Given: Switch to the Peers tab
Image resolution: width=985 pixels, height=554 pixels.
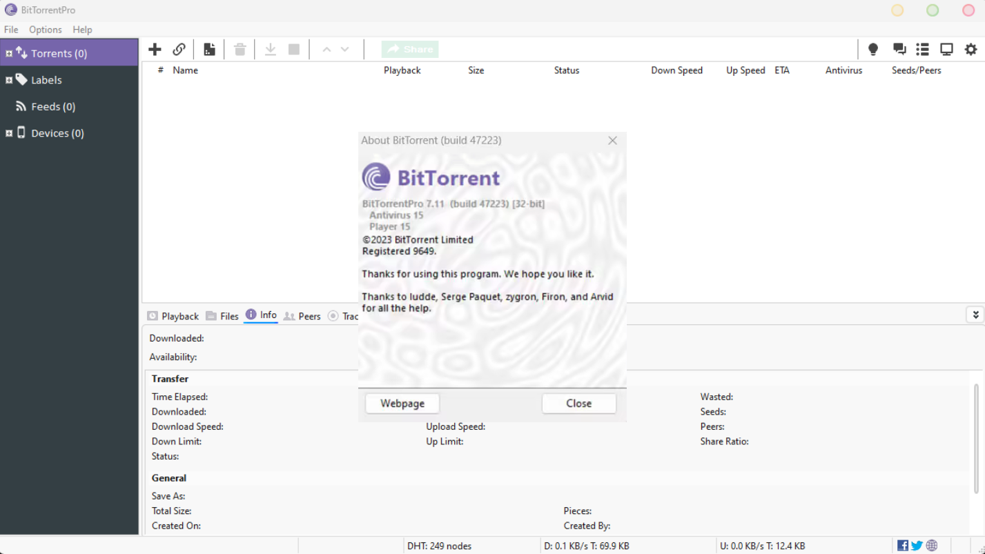Looking at the screenshot, I should (302, 316).
